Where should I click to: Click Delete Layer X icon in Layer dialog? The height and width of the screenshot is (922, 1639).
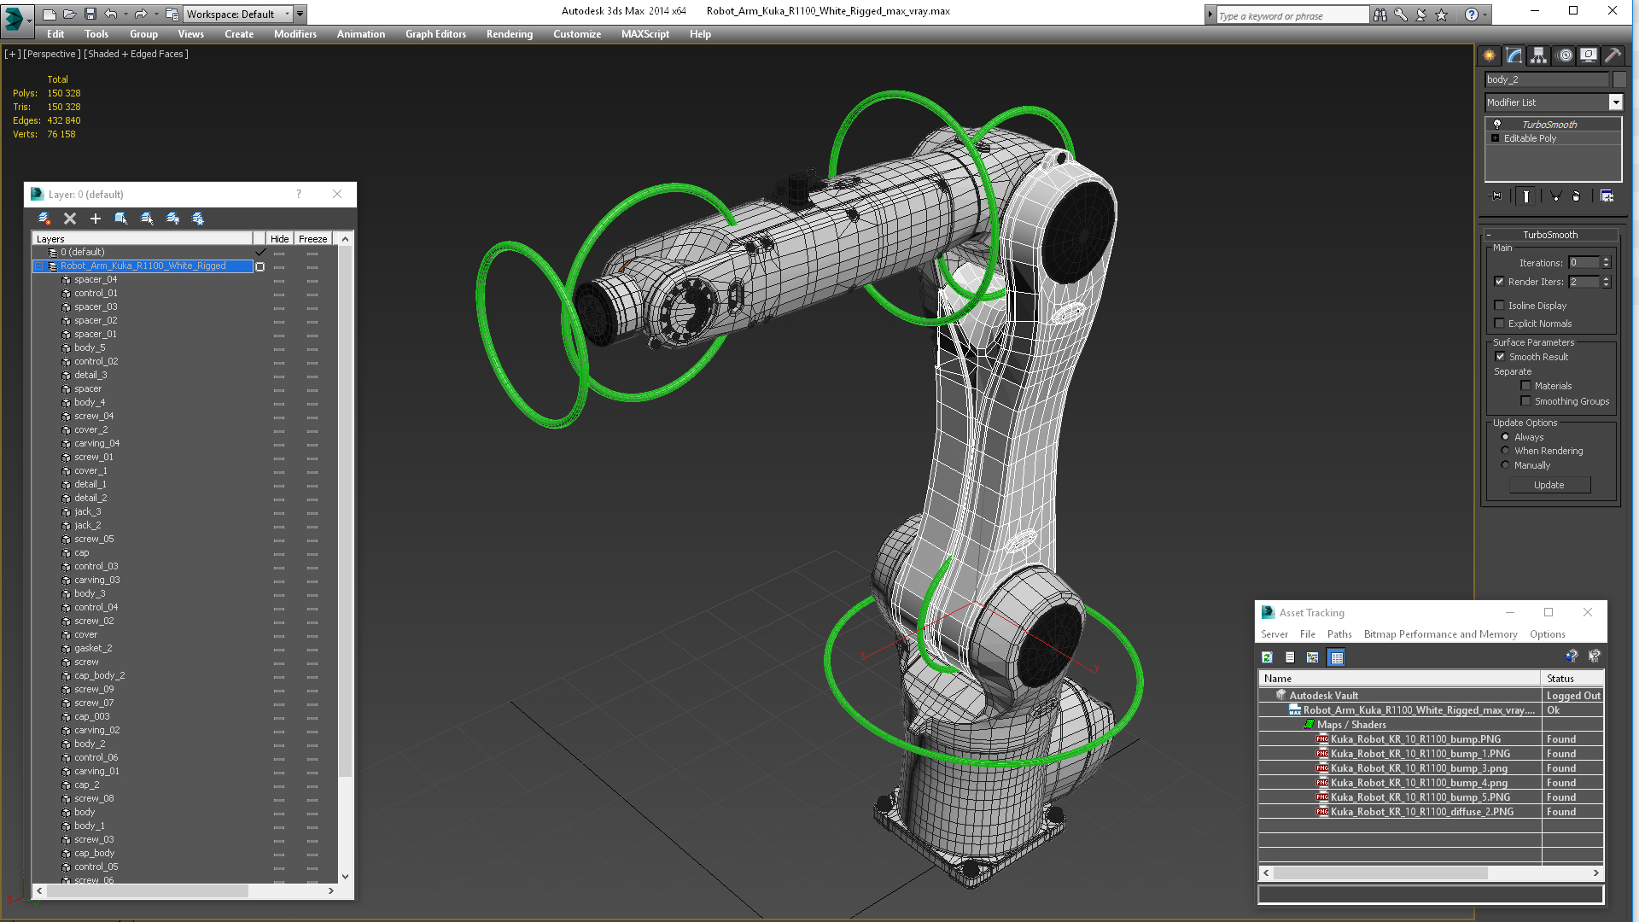70,219
